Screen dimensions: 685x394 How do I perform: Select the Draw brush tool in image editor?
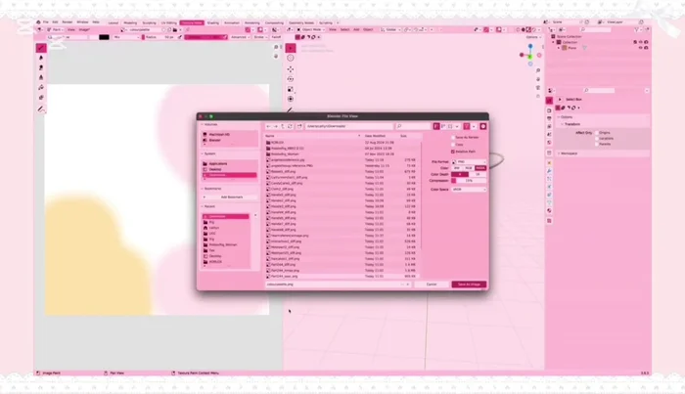(x=41, y=48)
